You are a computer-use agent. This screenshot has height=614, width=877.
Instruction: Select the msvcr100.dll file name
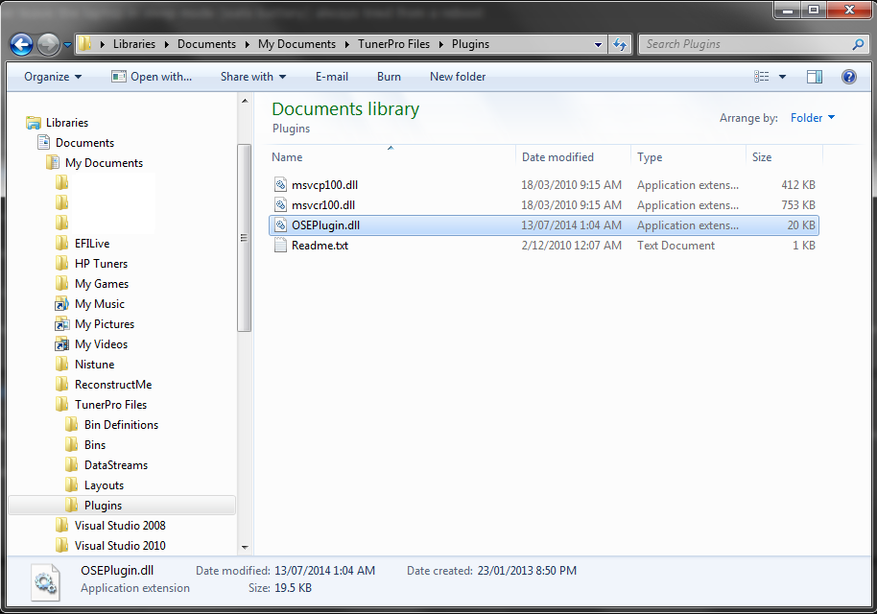[323, 205]
